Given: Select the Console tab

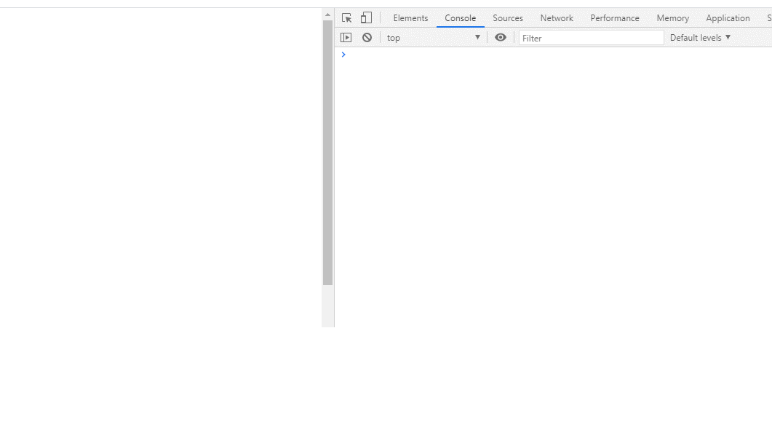Looking at the screenshot, I should (x=461, y=18).
